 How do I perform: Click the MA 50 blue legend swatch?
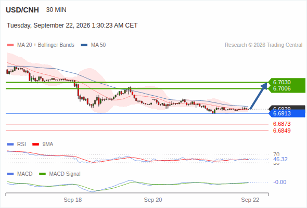tap(84, 45)
